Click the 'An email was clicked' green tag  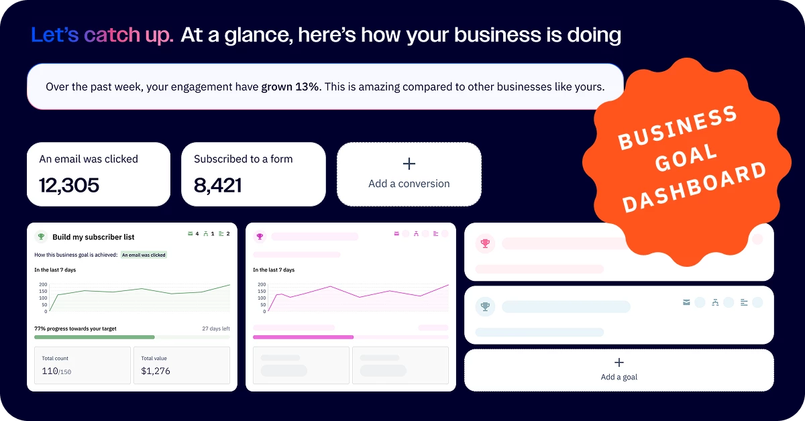pyautogui.click(x=144, y=255)
